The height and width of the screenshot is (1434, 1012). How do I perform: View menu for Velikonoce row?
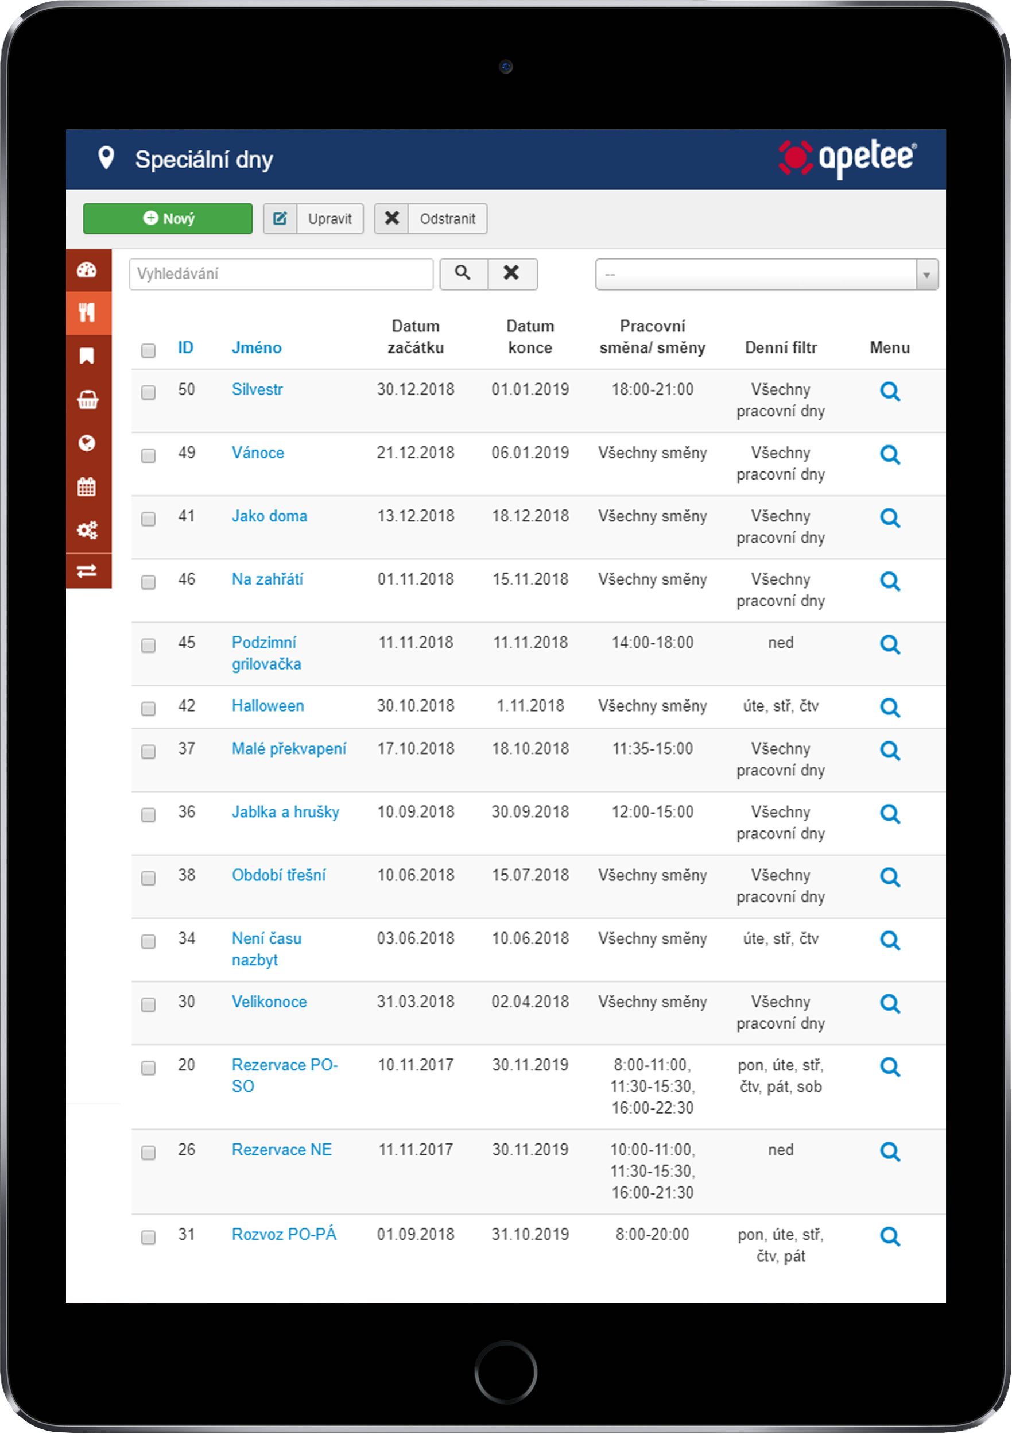(890, 1004)
